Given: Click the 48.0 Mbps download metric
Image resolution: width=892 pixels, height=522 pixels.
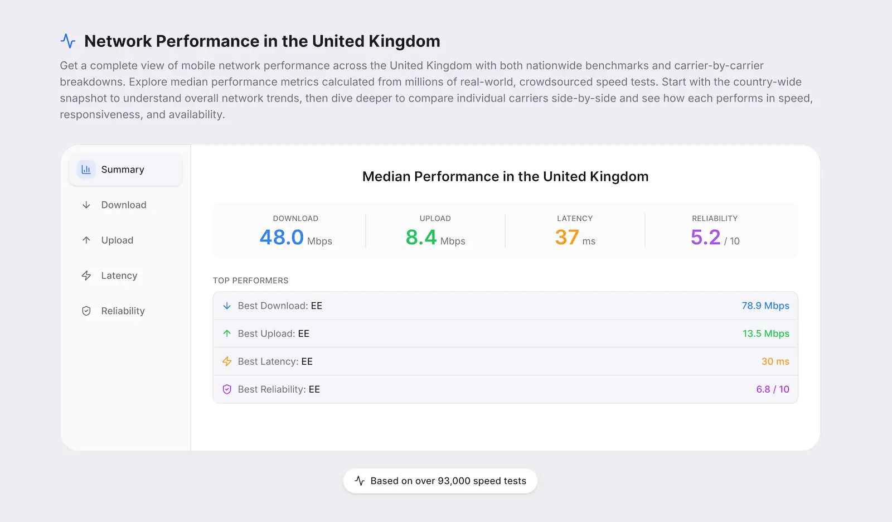Looking at the screenshot, I should 295,238.
